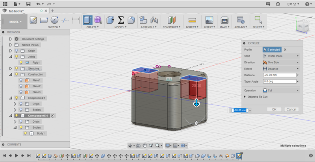
Task: Click the Create Sketch icon in toolbar
Action: click(33, 20)
